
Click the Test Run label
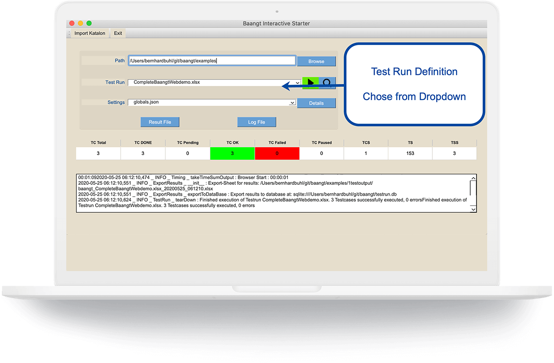click(x=115, y=82)
